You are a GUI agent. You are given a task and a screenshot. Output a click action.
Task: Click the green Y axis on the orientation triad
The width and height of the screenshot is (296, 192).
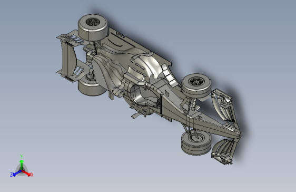click(x=22, y=164)
